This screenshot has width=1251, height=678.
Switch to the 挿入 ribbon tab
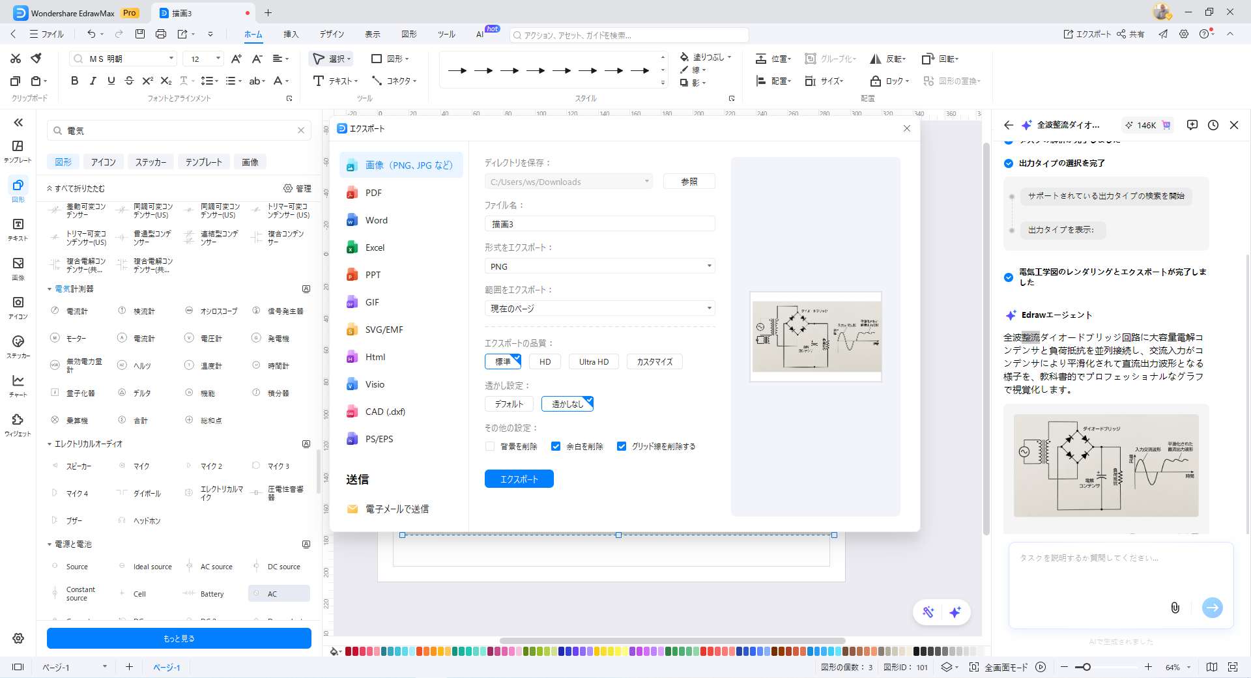pos(291,35)
